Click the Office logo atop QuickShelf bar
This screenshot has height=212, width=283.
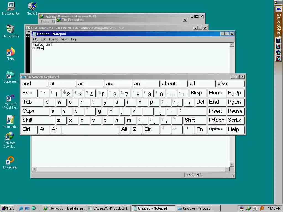click(x=276, y=2)
